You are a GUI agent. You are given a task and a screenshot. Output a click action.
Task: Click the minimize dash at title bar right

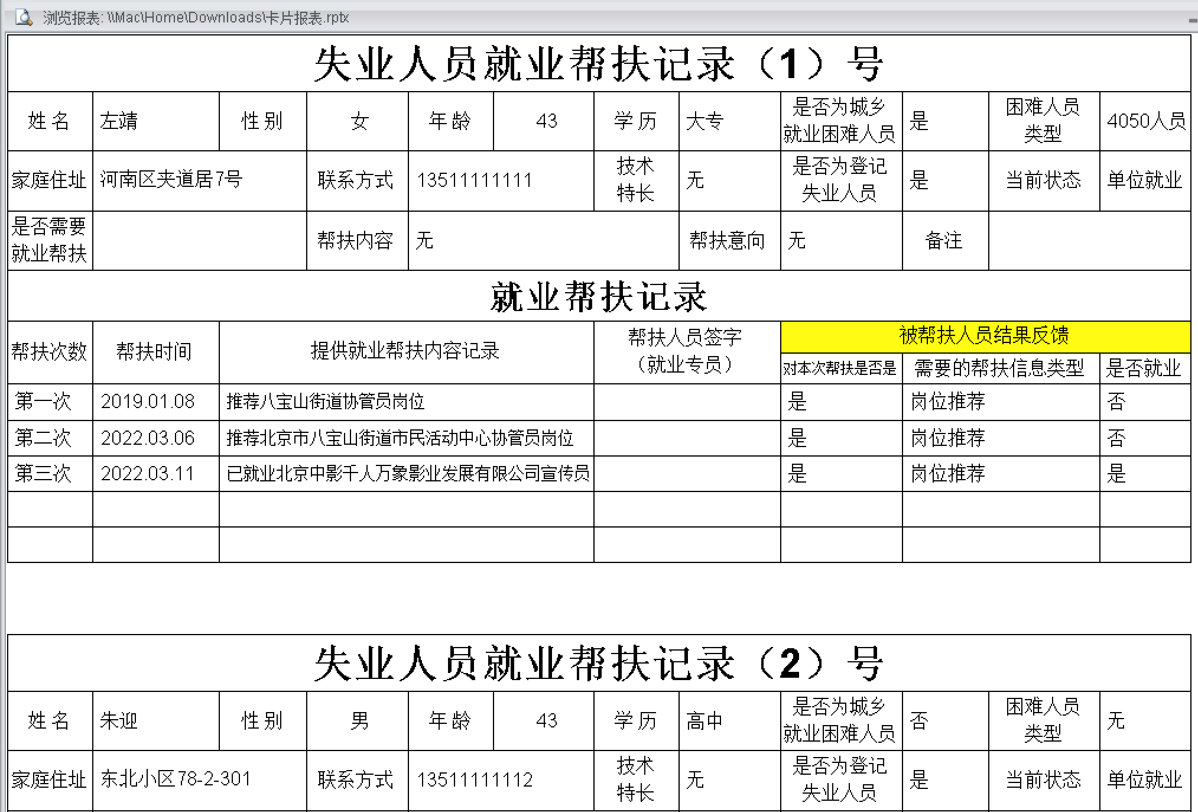[x=1193, y=21]
